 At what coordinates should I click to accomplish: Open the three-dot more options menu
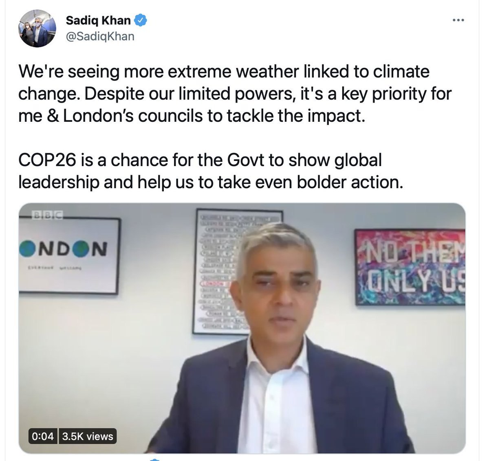click(x=458, y=20)
